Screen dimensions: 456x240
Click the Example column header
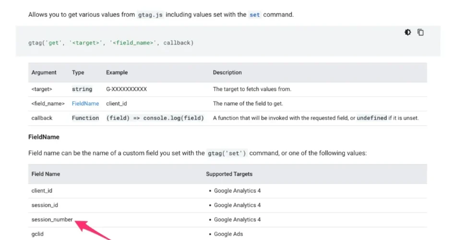pos(117,72)
